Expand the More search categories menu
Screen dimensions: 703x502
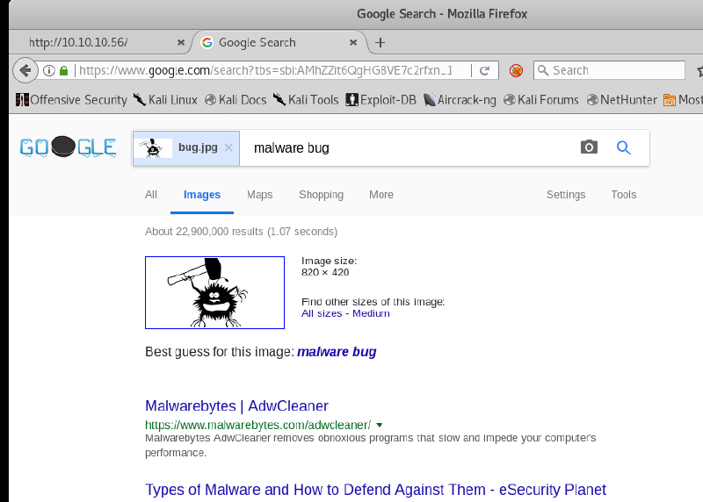pos(381,195)
